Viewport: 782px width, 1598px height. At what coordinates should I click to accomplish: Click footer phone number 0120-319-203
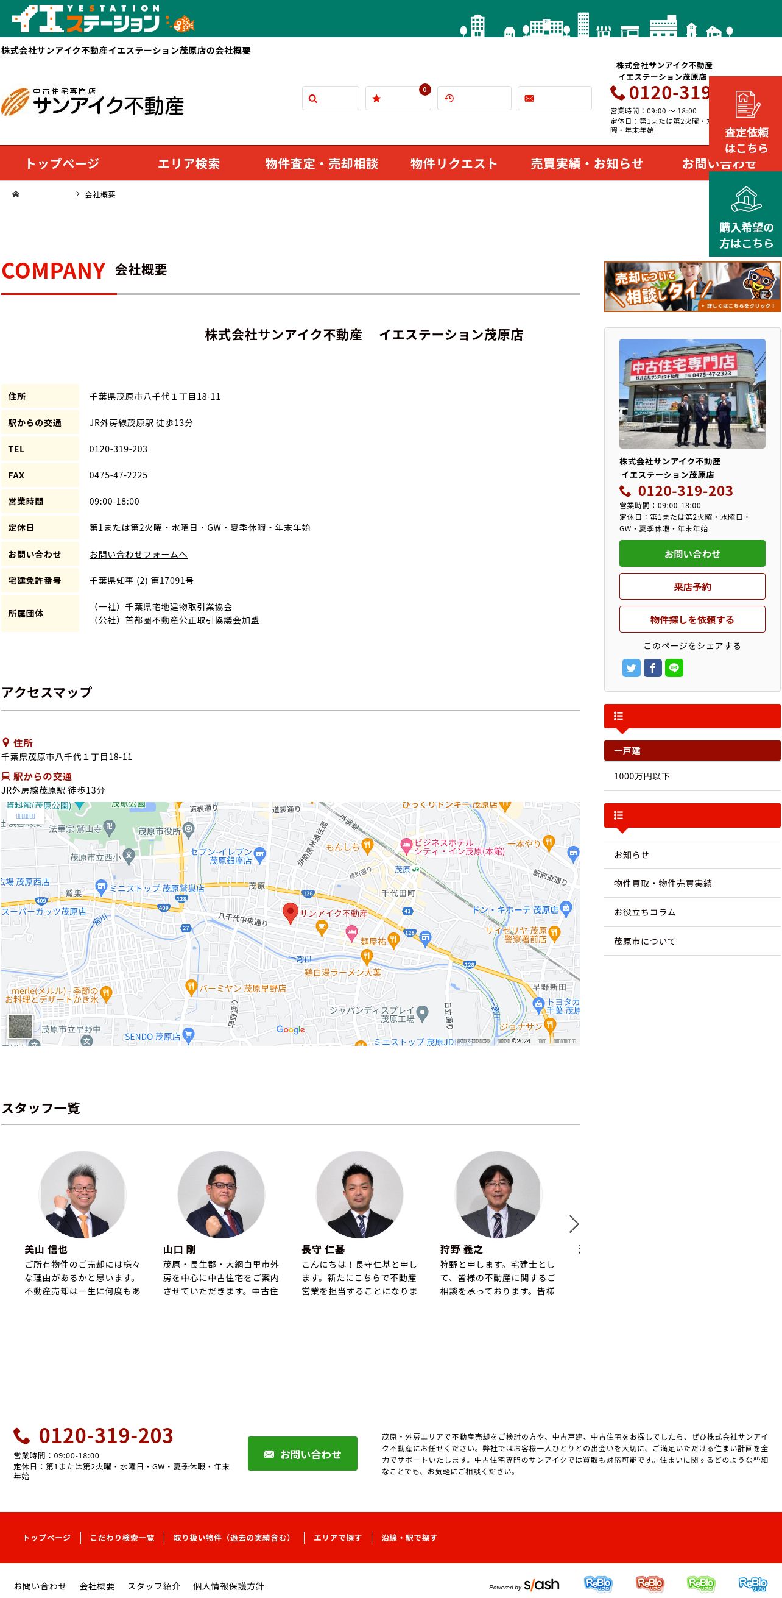(106, 1435)
